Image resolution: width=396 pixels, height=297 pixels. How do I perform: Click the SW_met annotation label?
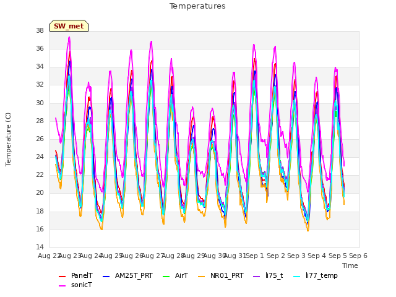point(69,26)
